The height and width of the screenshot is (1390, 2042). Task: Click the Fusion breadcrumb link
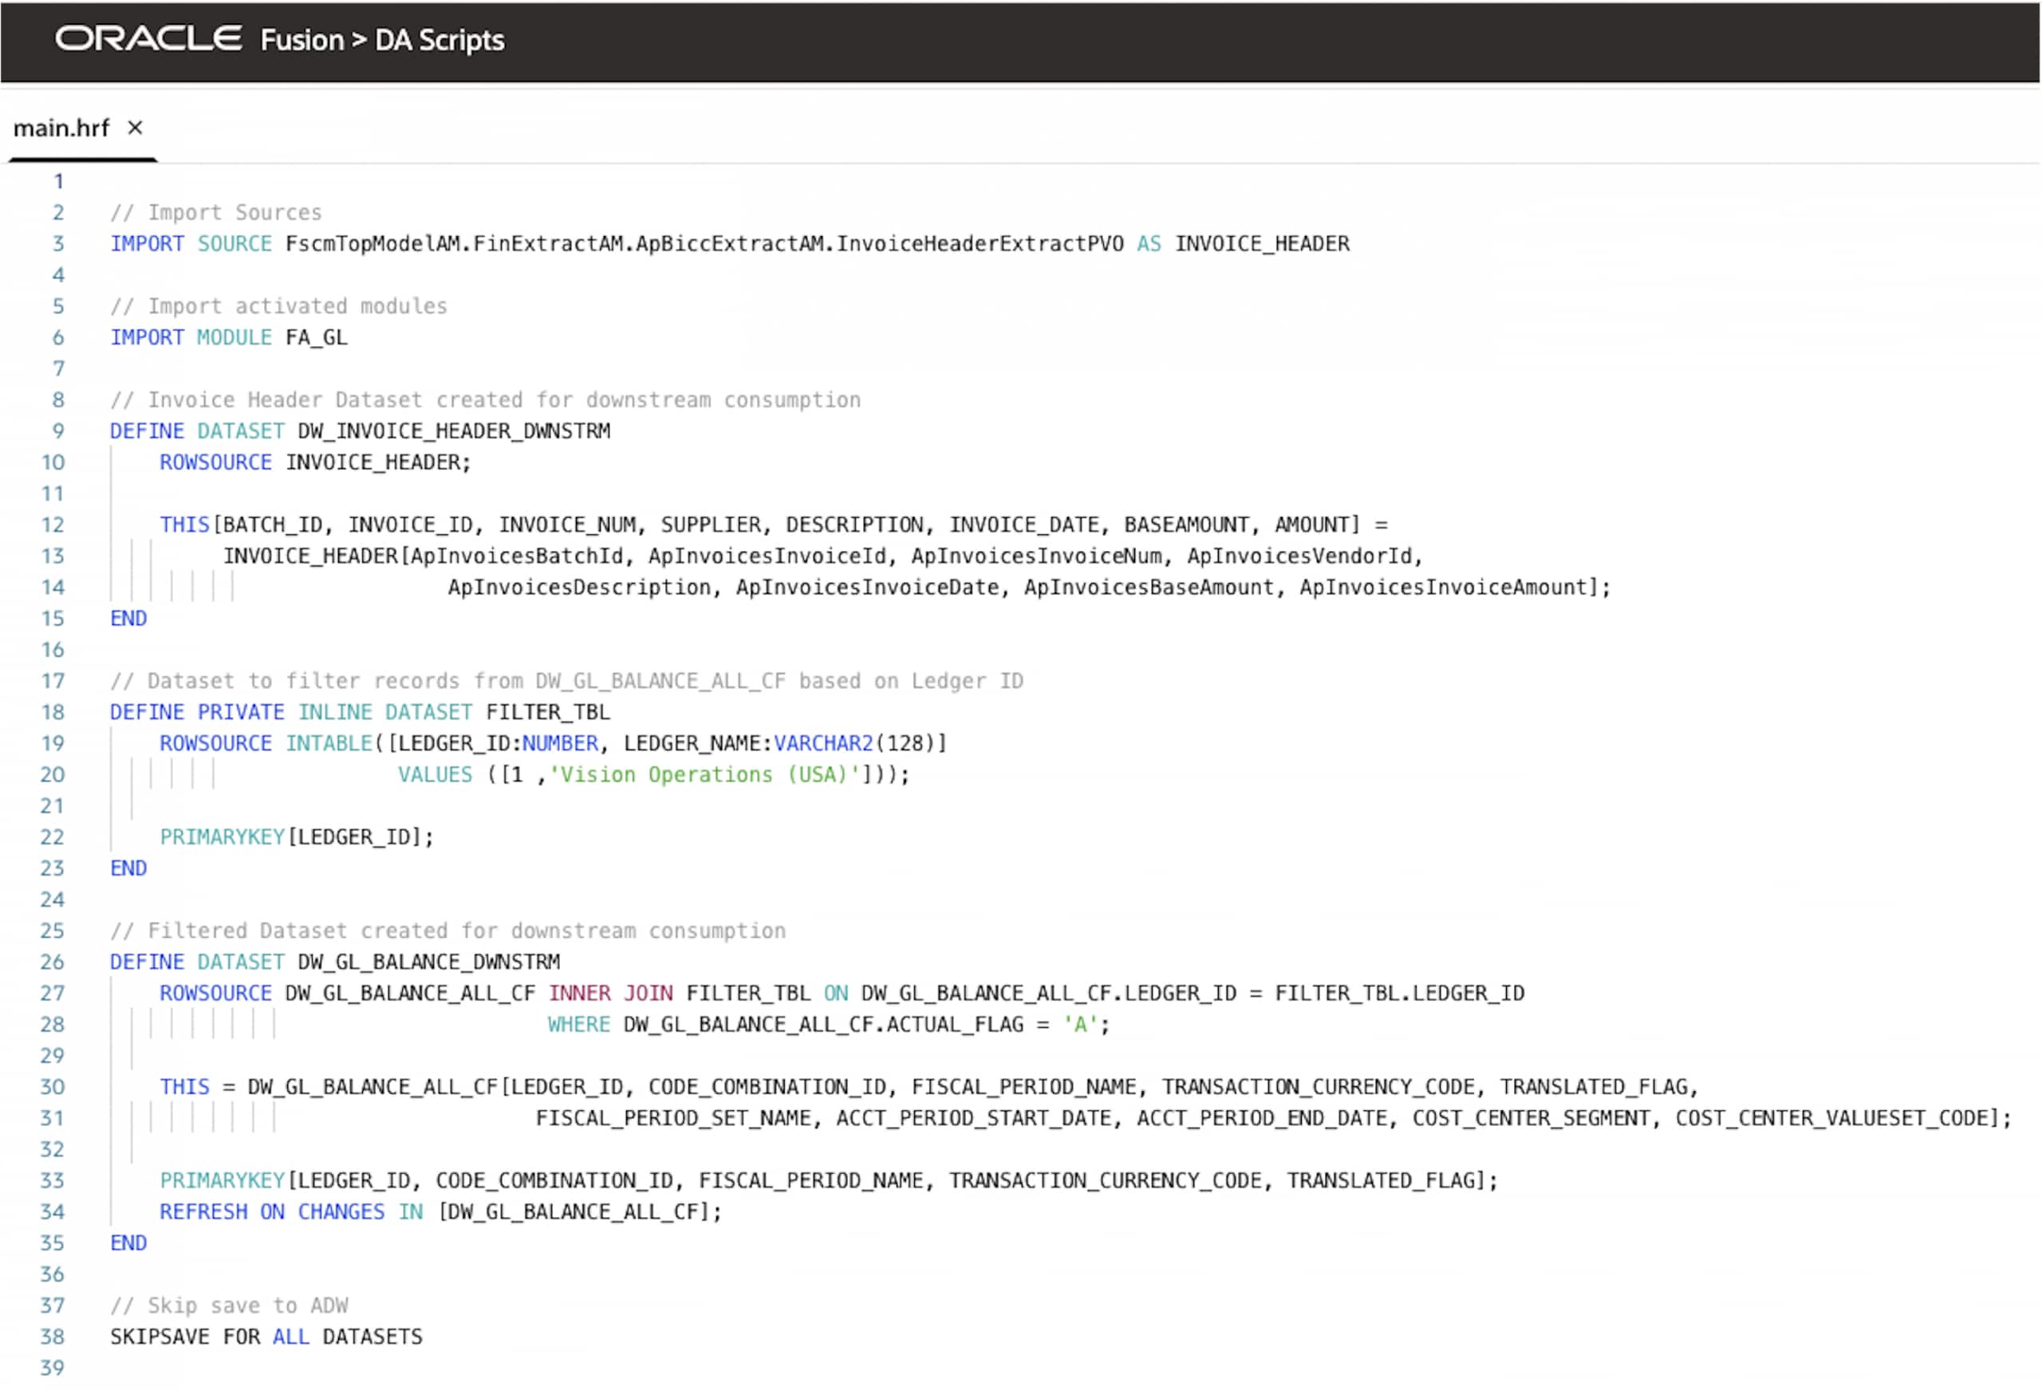click(302, 41)
